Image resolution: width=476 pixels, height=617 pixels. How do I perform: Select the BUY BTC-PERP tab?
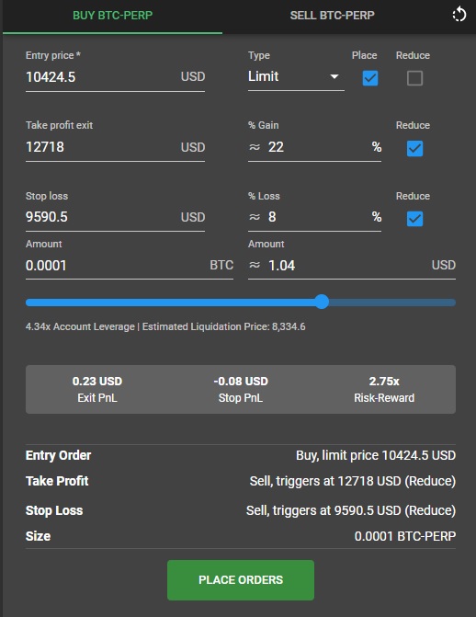point(112,16)
